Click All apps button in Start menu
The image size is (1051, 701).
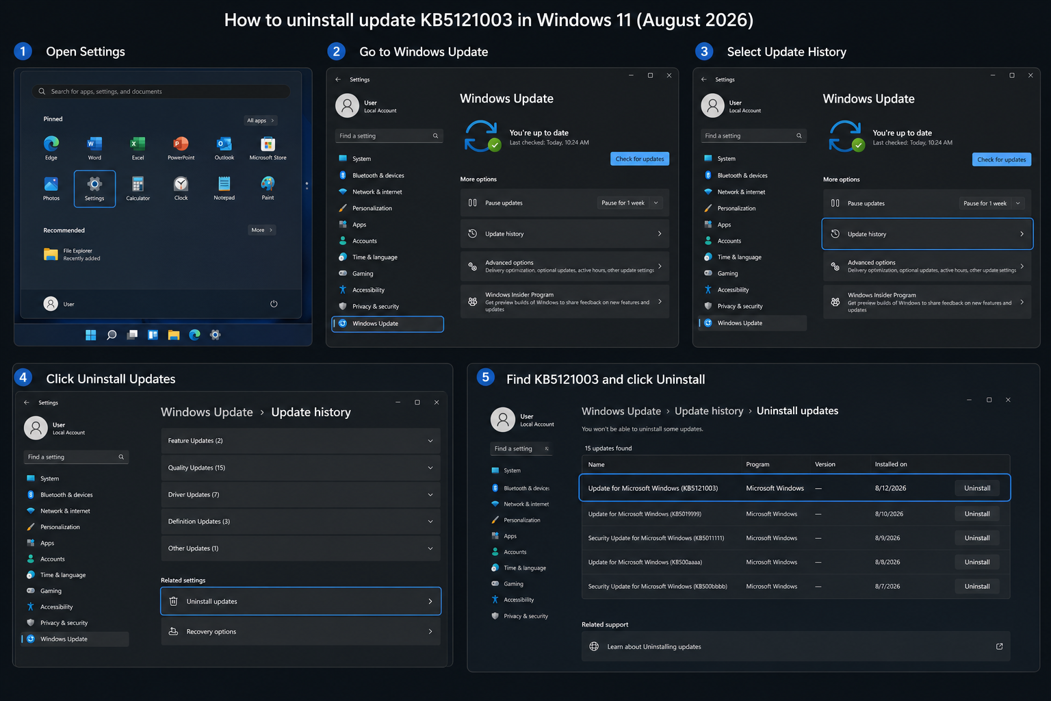260,120
